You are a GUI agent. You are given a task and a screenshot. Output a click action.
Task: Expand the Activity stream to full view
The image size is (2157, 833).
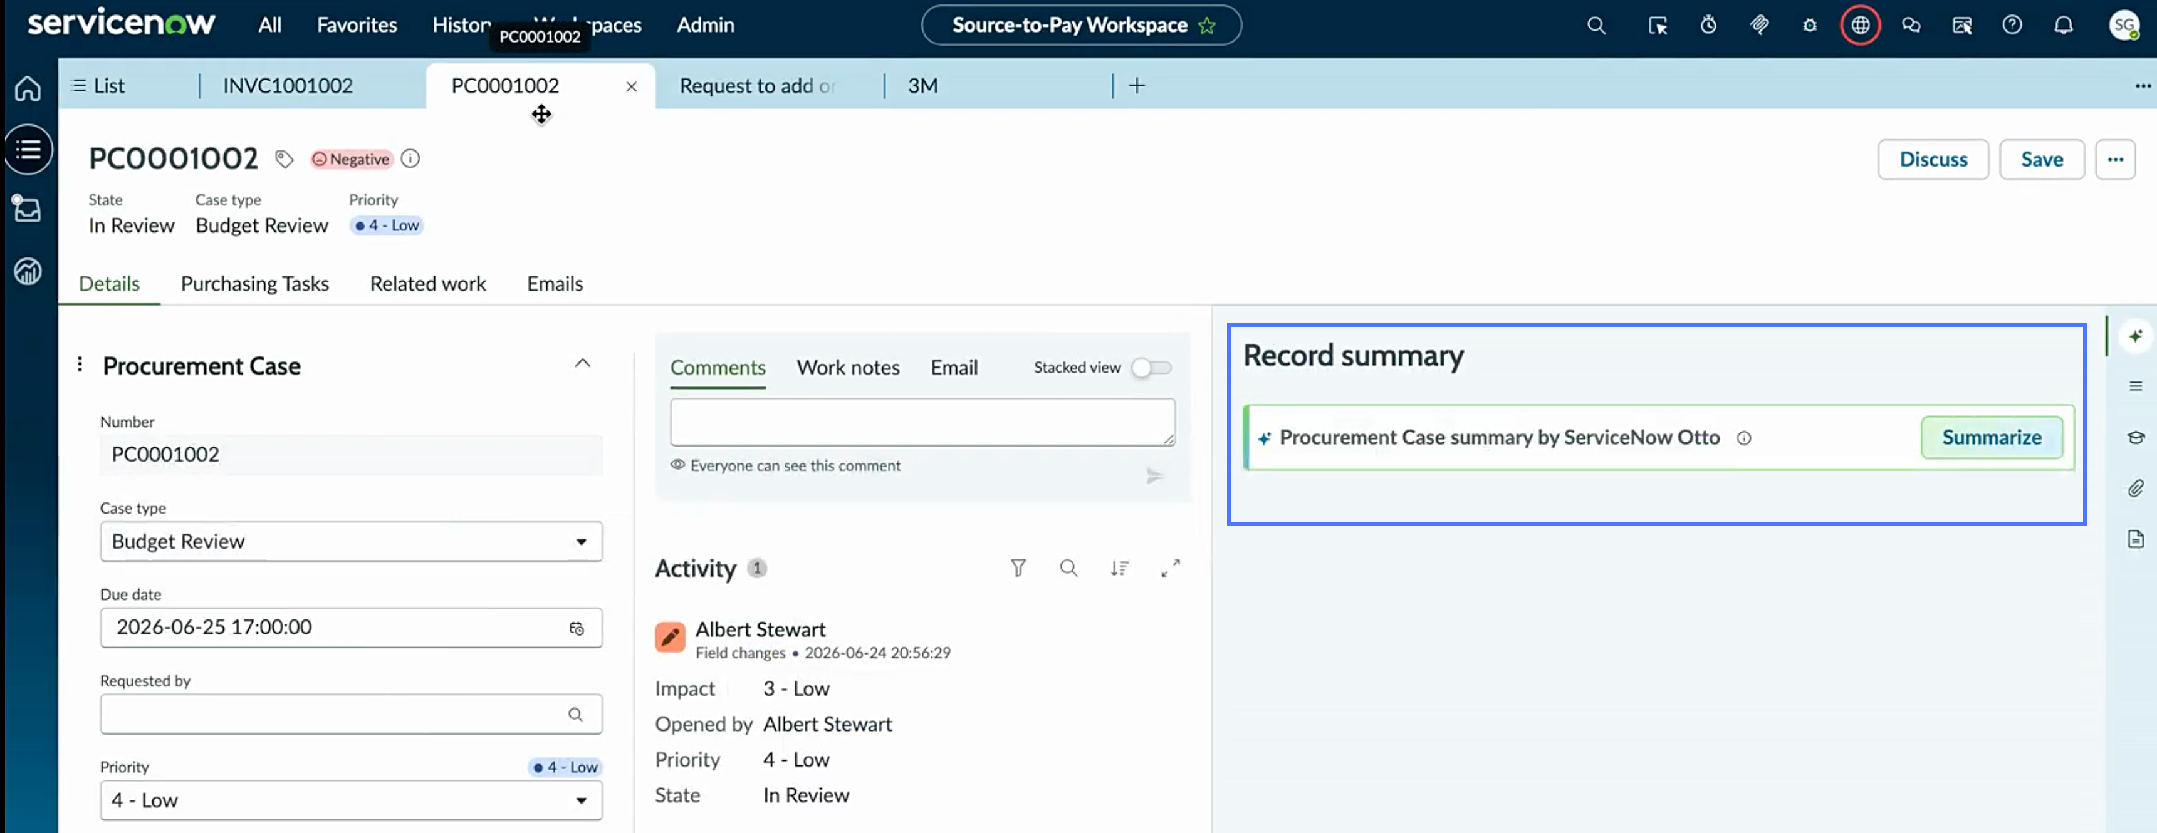1171,569
